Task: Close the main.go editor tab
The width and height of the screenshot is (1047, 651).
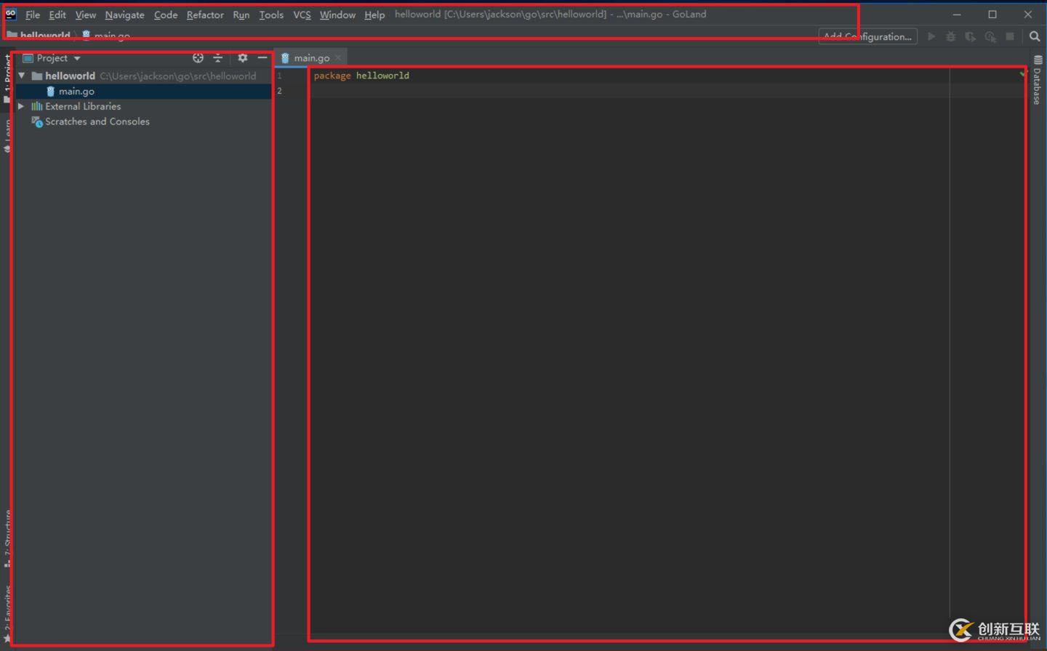Action: click(x=338, y=57)
